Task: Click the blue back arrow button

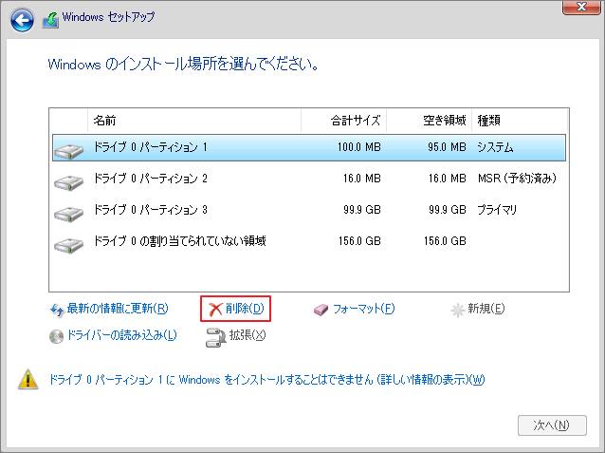Action: [22, 20]
